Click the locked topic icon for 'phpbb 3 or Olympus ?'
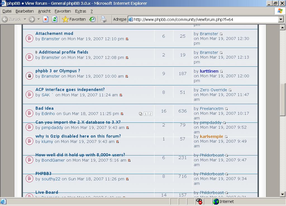This screenshot has height=206, width=286. 29,76
